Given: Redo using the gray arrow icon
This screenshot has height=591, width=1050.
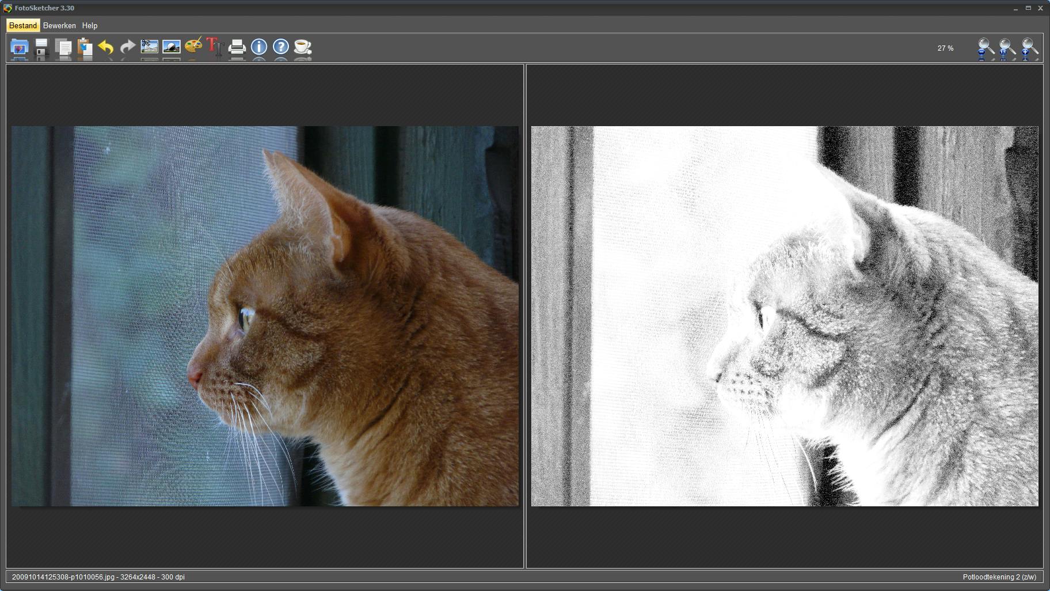Looking at the screenshot, I should pos(128,47).
